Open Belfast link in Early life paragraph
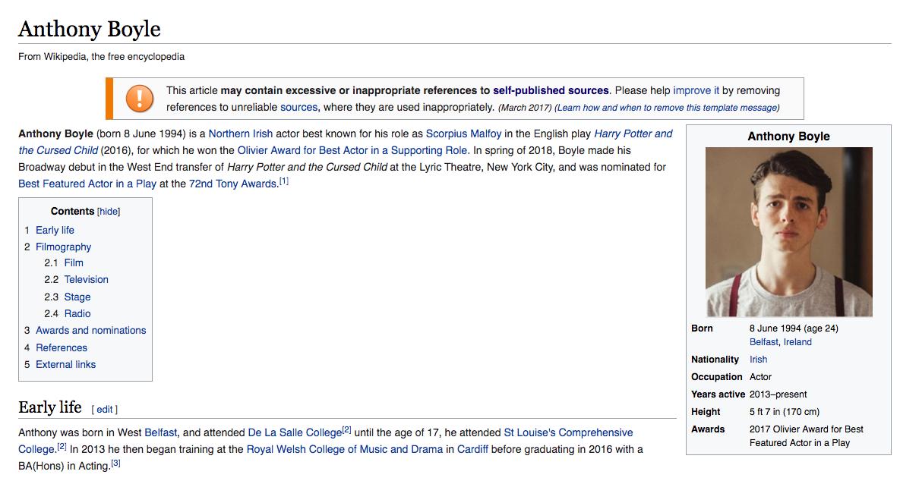 pyautogui.click(x=161, y=432)
